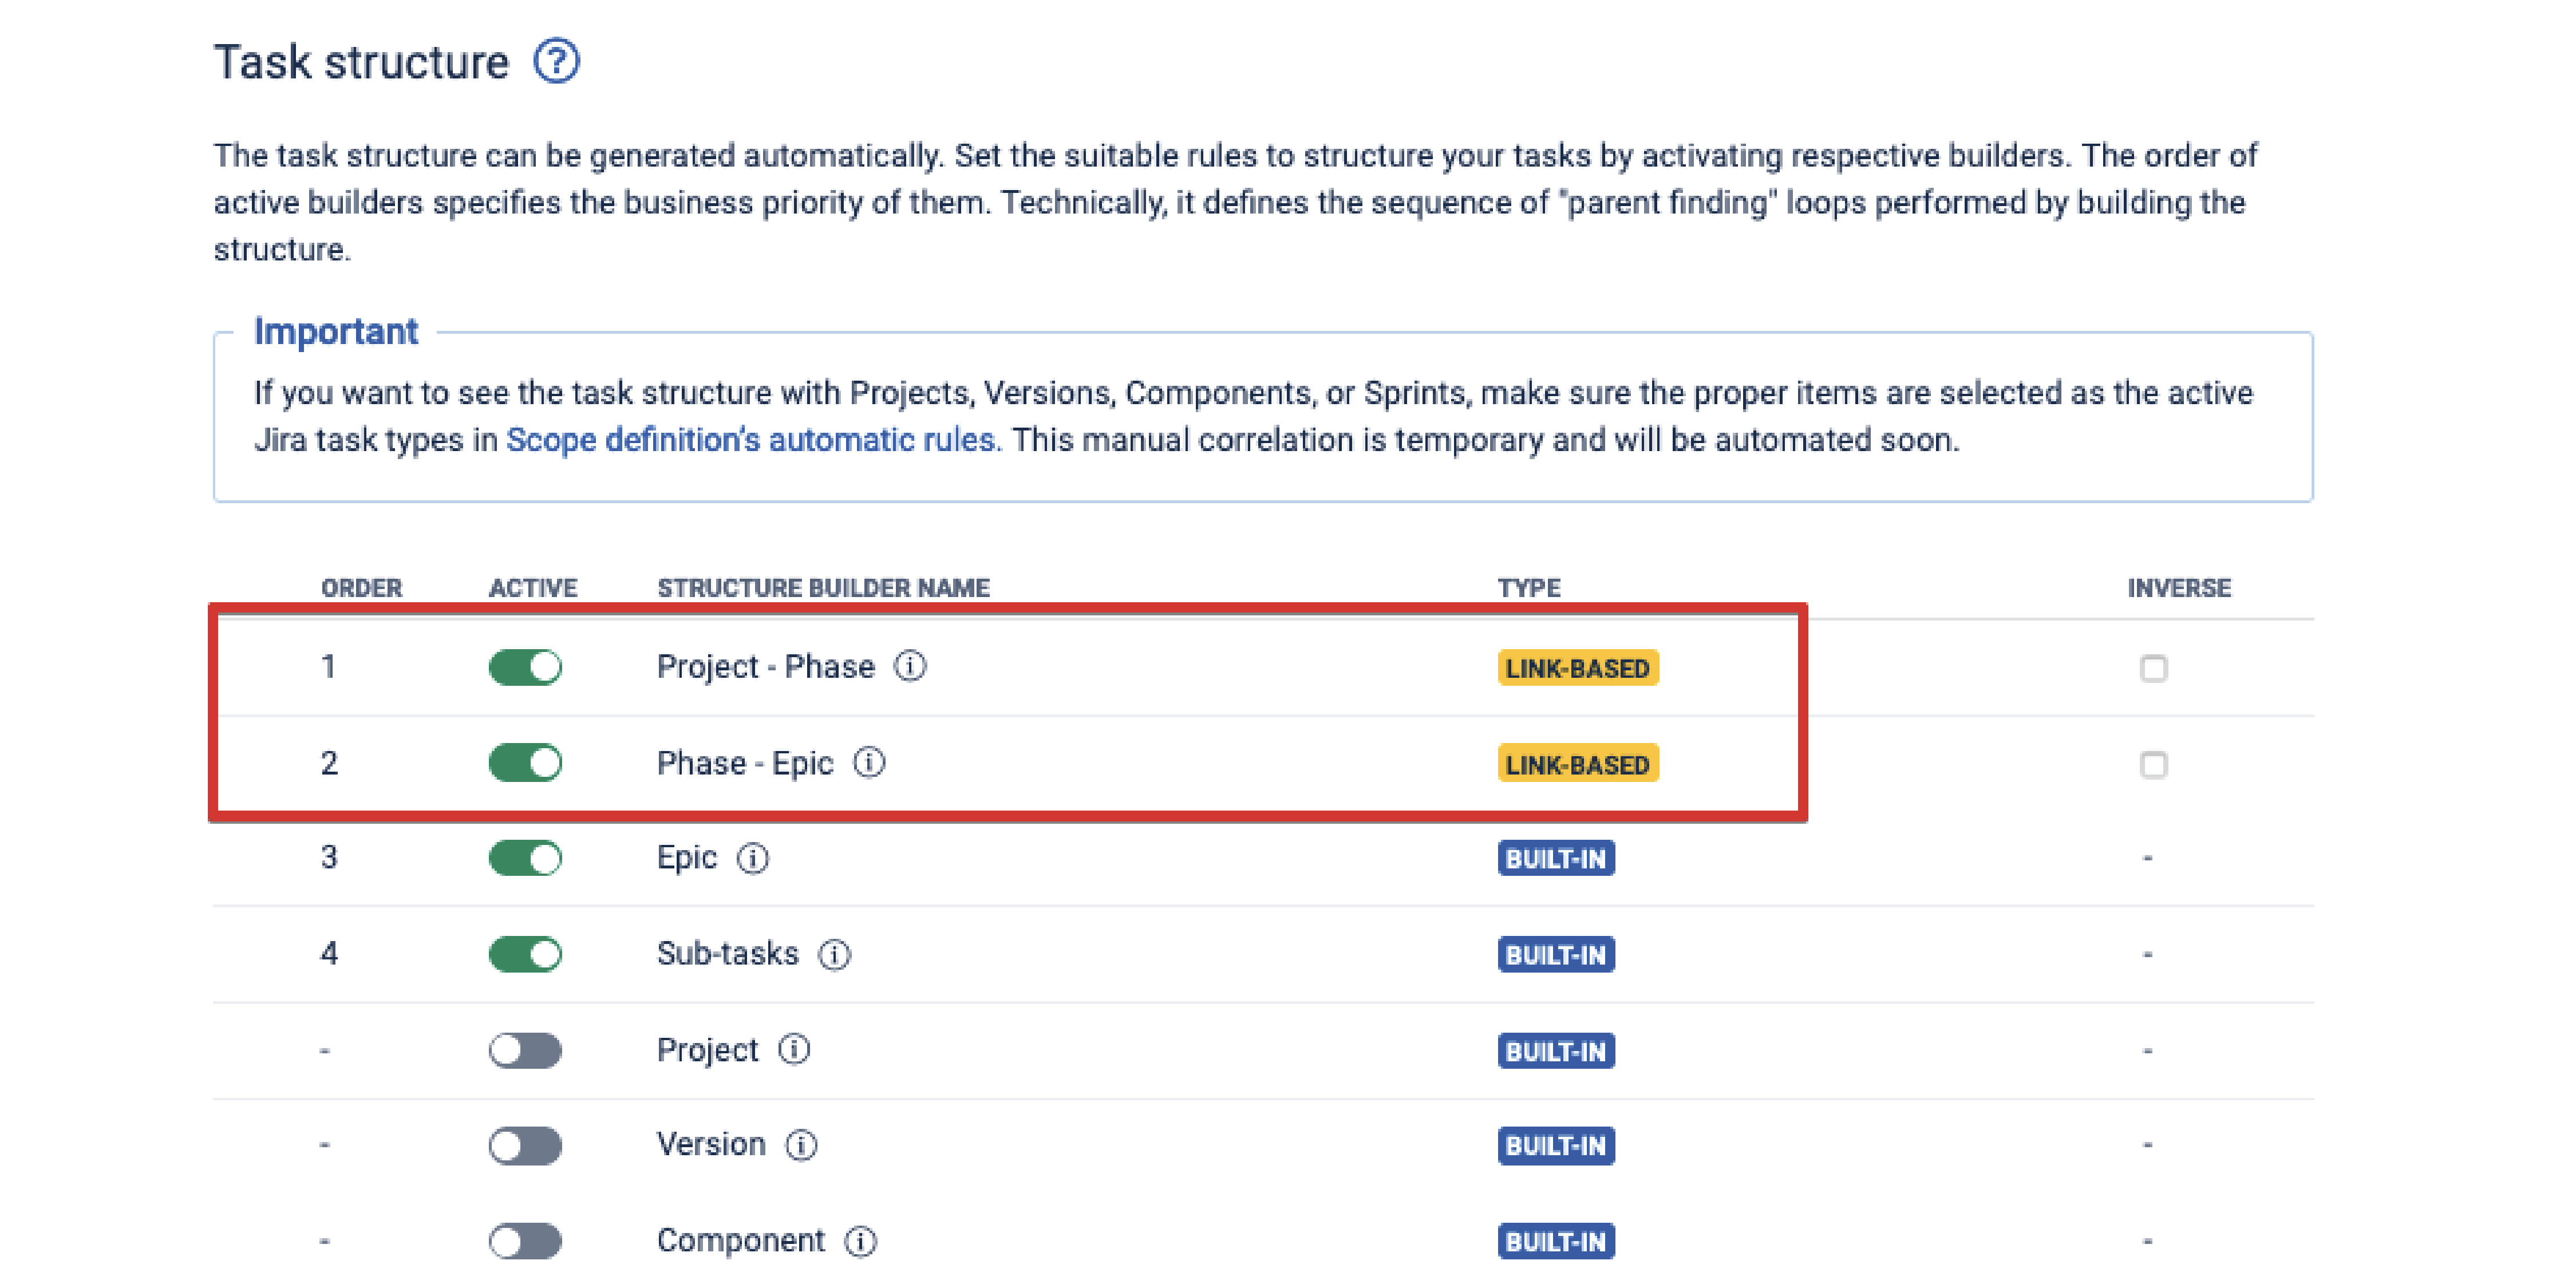Tick Inverse checkbox for Phase - Epic
Screen dimensions: 2576x1288
pyautogui.click(x=2153, y=764)
